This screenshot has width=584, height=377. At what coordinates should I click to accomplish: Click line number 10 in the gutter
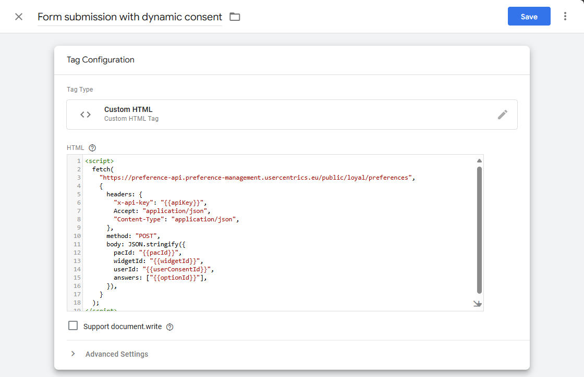(x=77, y=236)
